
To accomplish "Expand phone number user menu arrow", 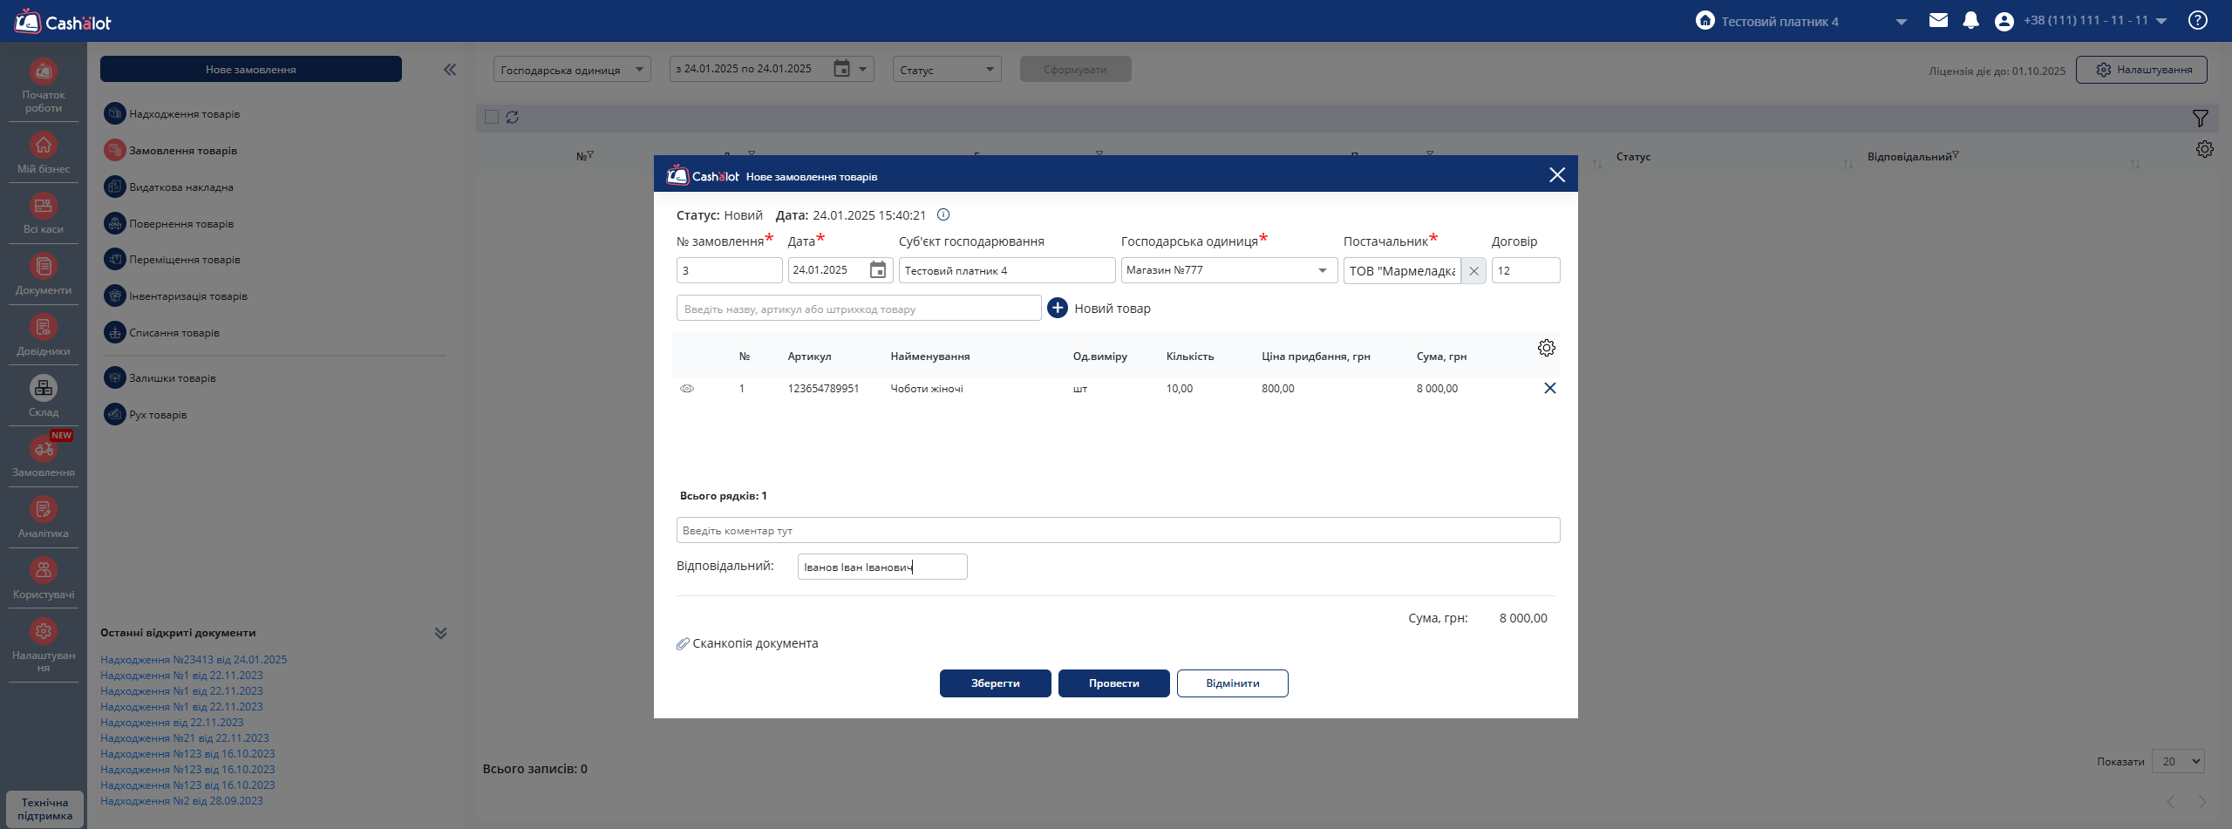I will (2161, 22).
